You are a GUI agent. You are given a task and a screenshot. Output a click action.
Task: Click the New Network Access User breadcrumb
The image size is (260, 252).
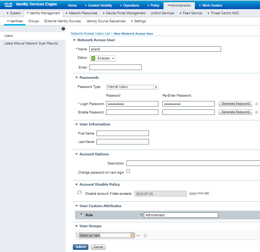134,34
